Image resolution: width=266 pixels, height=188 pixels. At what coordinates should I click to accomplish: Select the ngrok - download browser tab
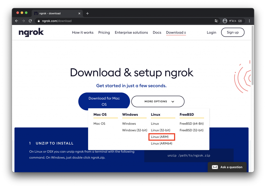pyautogui.click(x=57, y=14)
